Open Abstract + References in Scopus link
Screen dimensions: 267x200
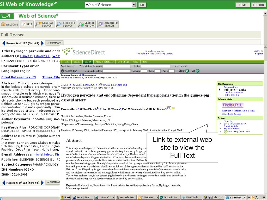click(239, 111)
